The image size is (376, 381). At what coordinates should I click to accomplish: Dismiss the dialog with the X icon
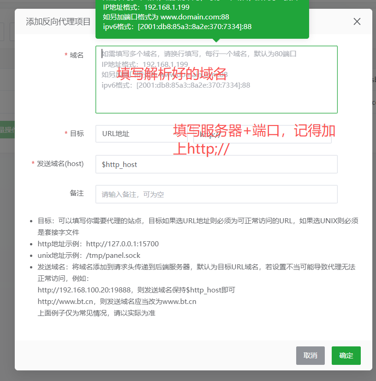pyautogui.click(x=357, y=21)
